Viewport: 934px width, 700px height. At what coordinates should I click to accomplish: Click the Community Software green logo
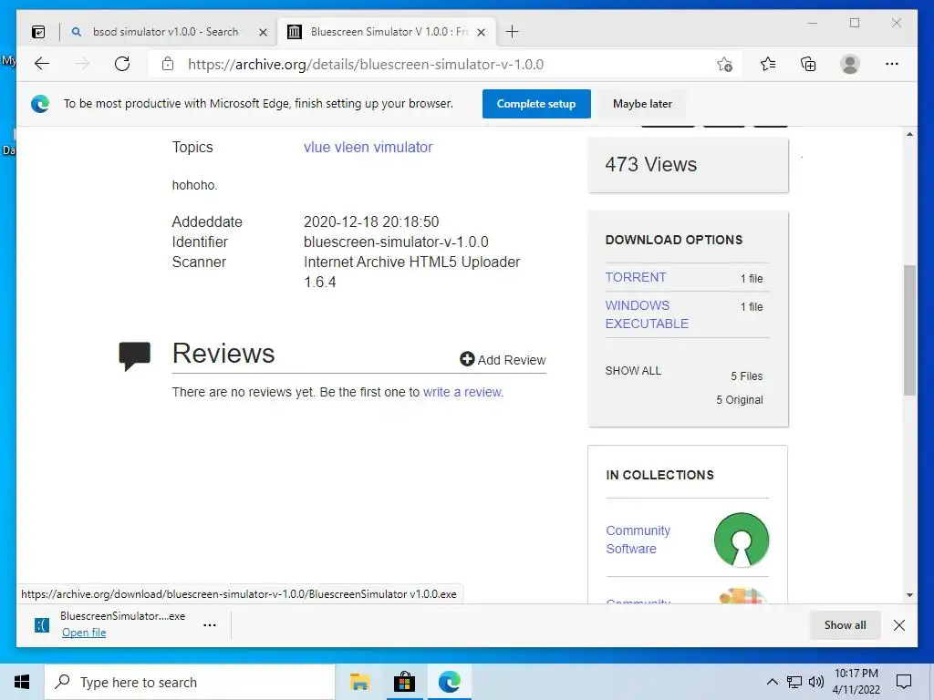pos(741,540)
